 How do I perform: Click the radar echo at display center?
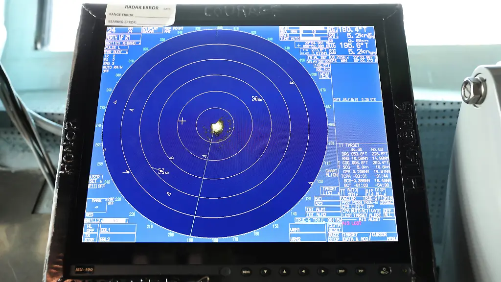click(216, 127)
